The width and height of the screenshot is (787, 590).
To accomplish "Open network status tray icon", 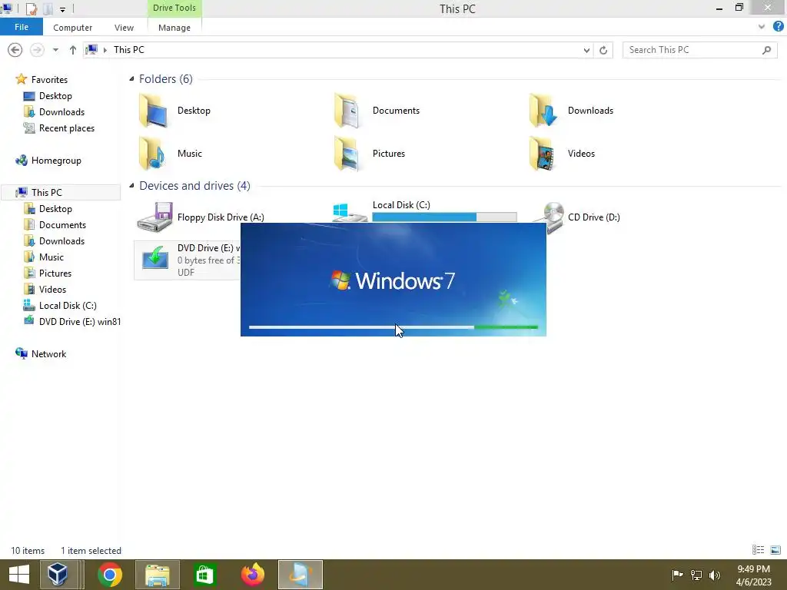I will (696, 575).
